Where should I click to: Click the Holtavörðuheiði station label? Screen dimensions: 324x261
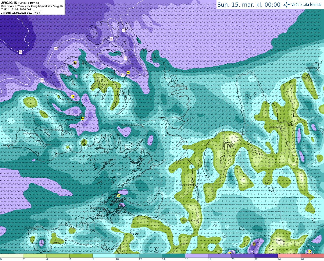(x=190, y=221)
